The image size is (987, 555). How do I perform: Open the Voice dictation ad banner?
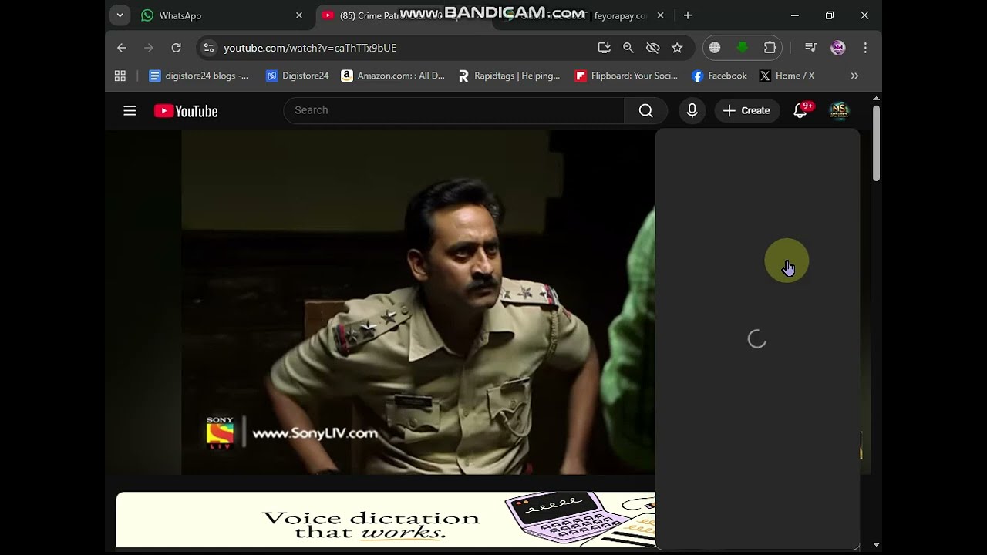[x=386, y=521]
